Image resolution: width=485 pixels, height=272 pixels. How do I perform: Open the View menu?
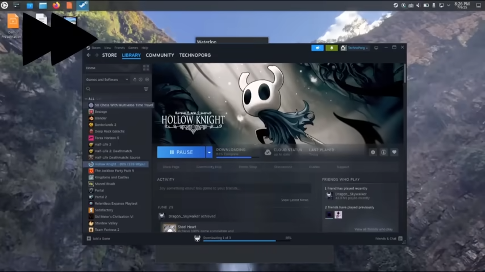(107, 48)
